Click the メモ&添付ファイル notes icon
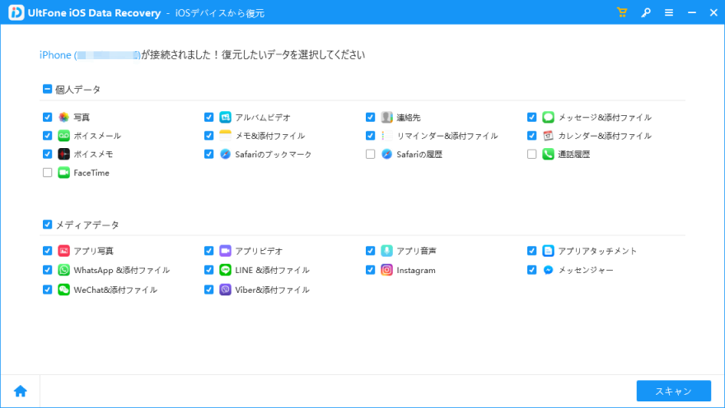725x408 pixels. 225,136
